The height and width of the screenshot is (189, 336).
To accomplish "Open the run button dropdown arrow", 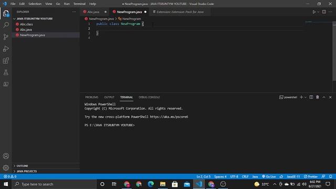I will point(318,12).
